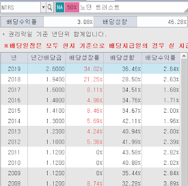Click the growth rate 8.74%

pyautogui.click(x=95, y=183)
